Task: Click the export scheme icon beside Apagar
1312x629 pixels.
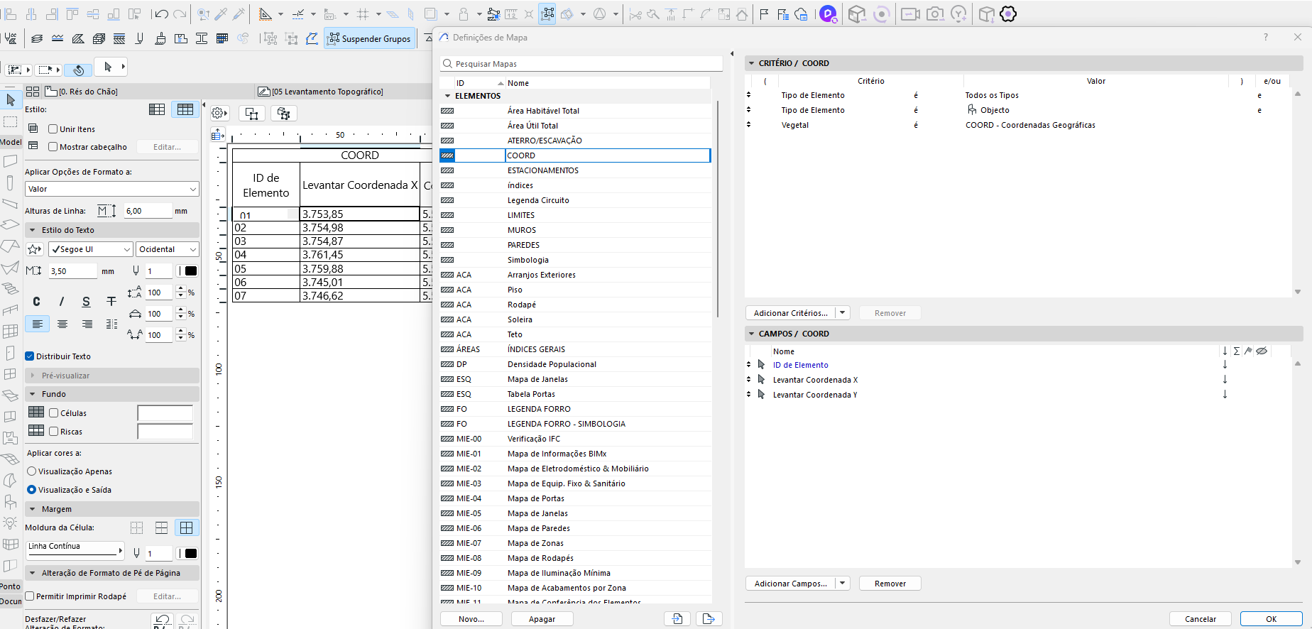Action: coord(709,619)
